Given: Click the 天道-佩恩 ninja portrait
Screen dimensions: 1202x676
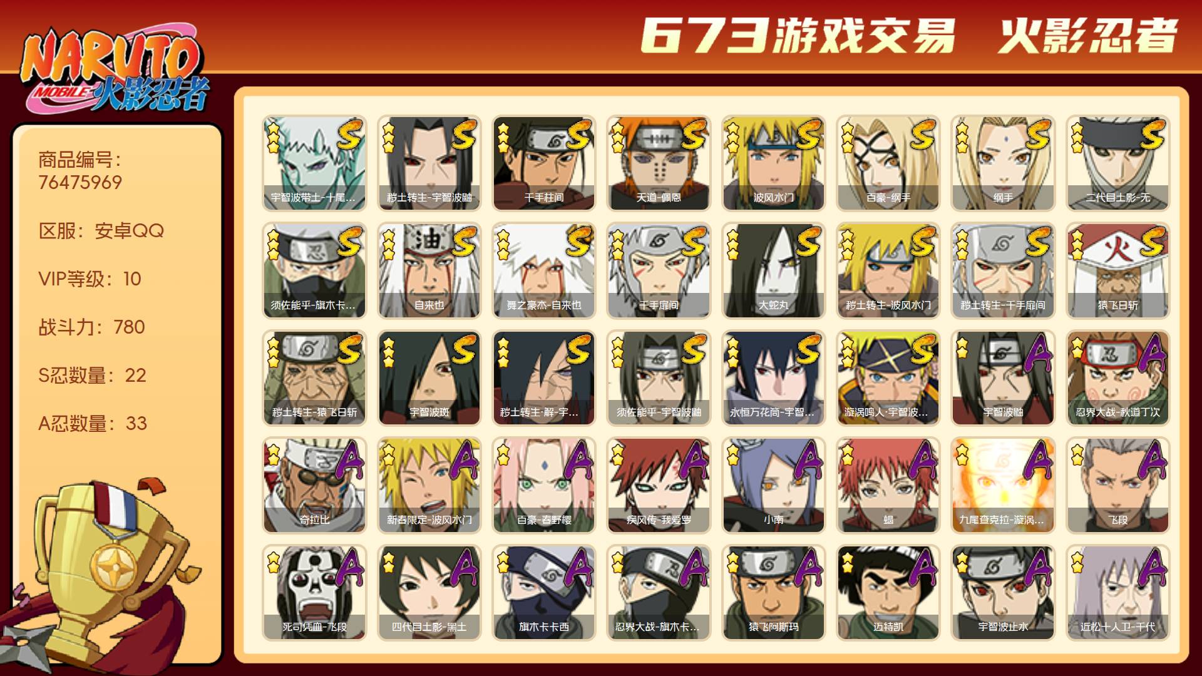Looking at the screenshot, I should tap(659, 163).
